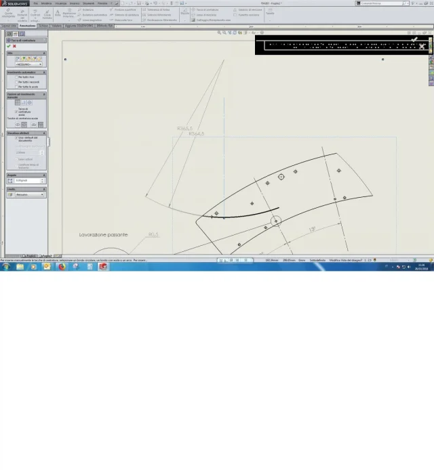
Task: Insert a Simbolo Riferimento datum
Action: pyautogui.click(x=157, y=15)
